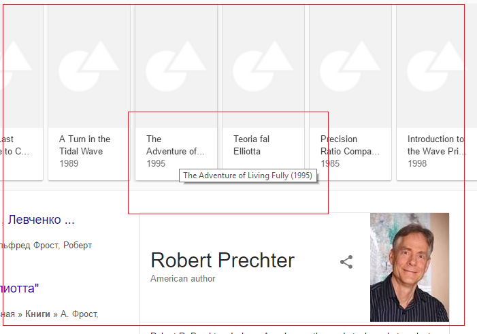Open the 'A Turn in the Tidal Wave' title
The width and height of the screenshot is (477, 334).
(84, 145)
